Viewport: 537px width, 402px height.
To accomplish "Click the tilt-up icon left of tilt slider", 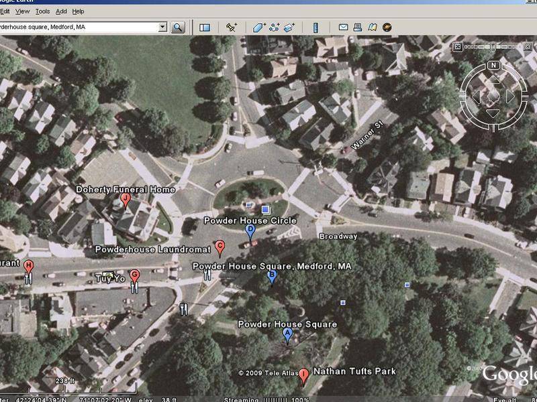I will [457, 47].
